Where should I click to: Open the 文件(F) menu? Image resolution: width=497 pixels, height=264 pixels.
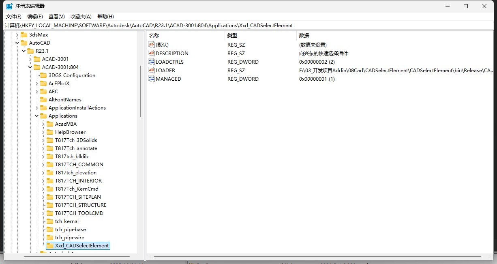coord(13,17)
